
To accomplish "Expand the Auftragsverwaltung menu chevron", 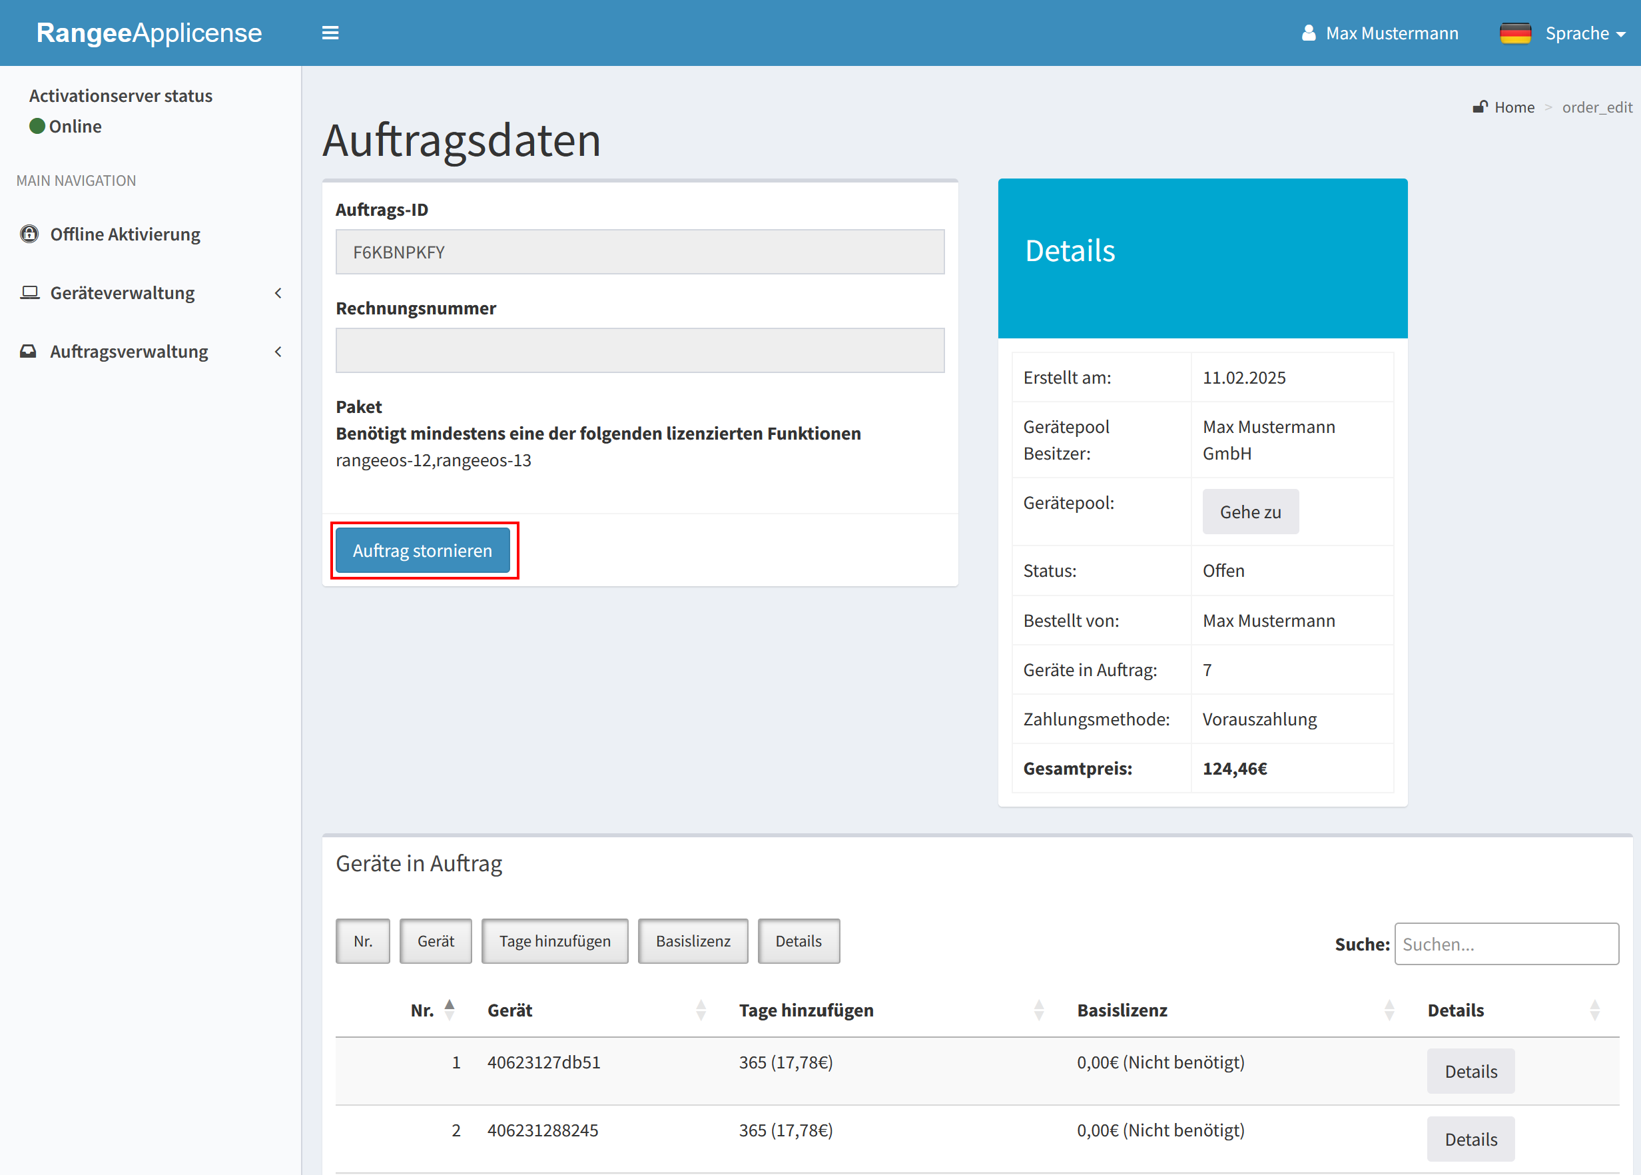I will (x=278, y=351).
